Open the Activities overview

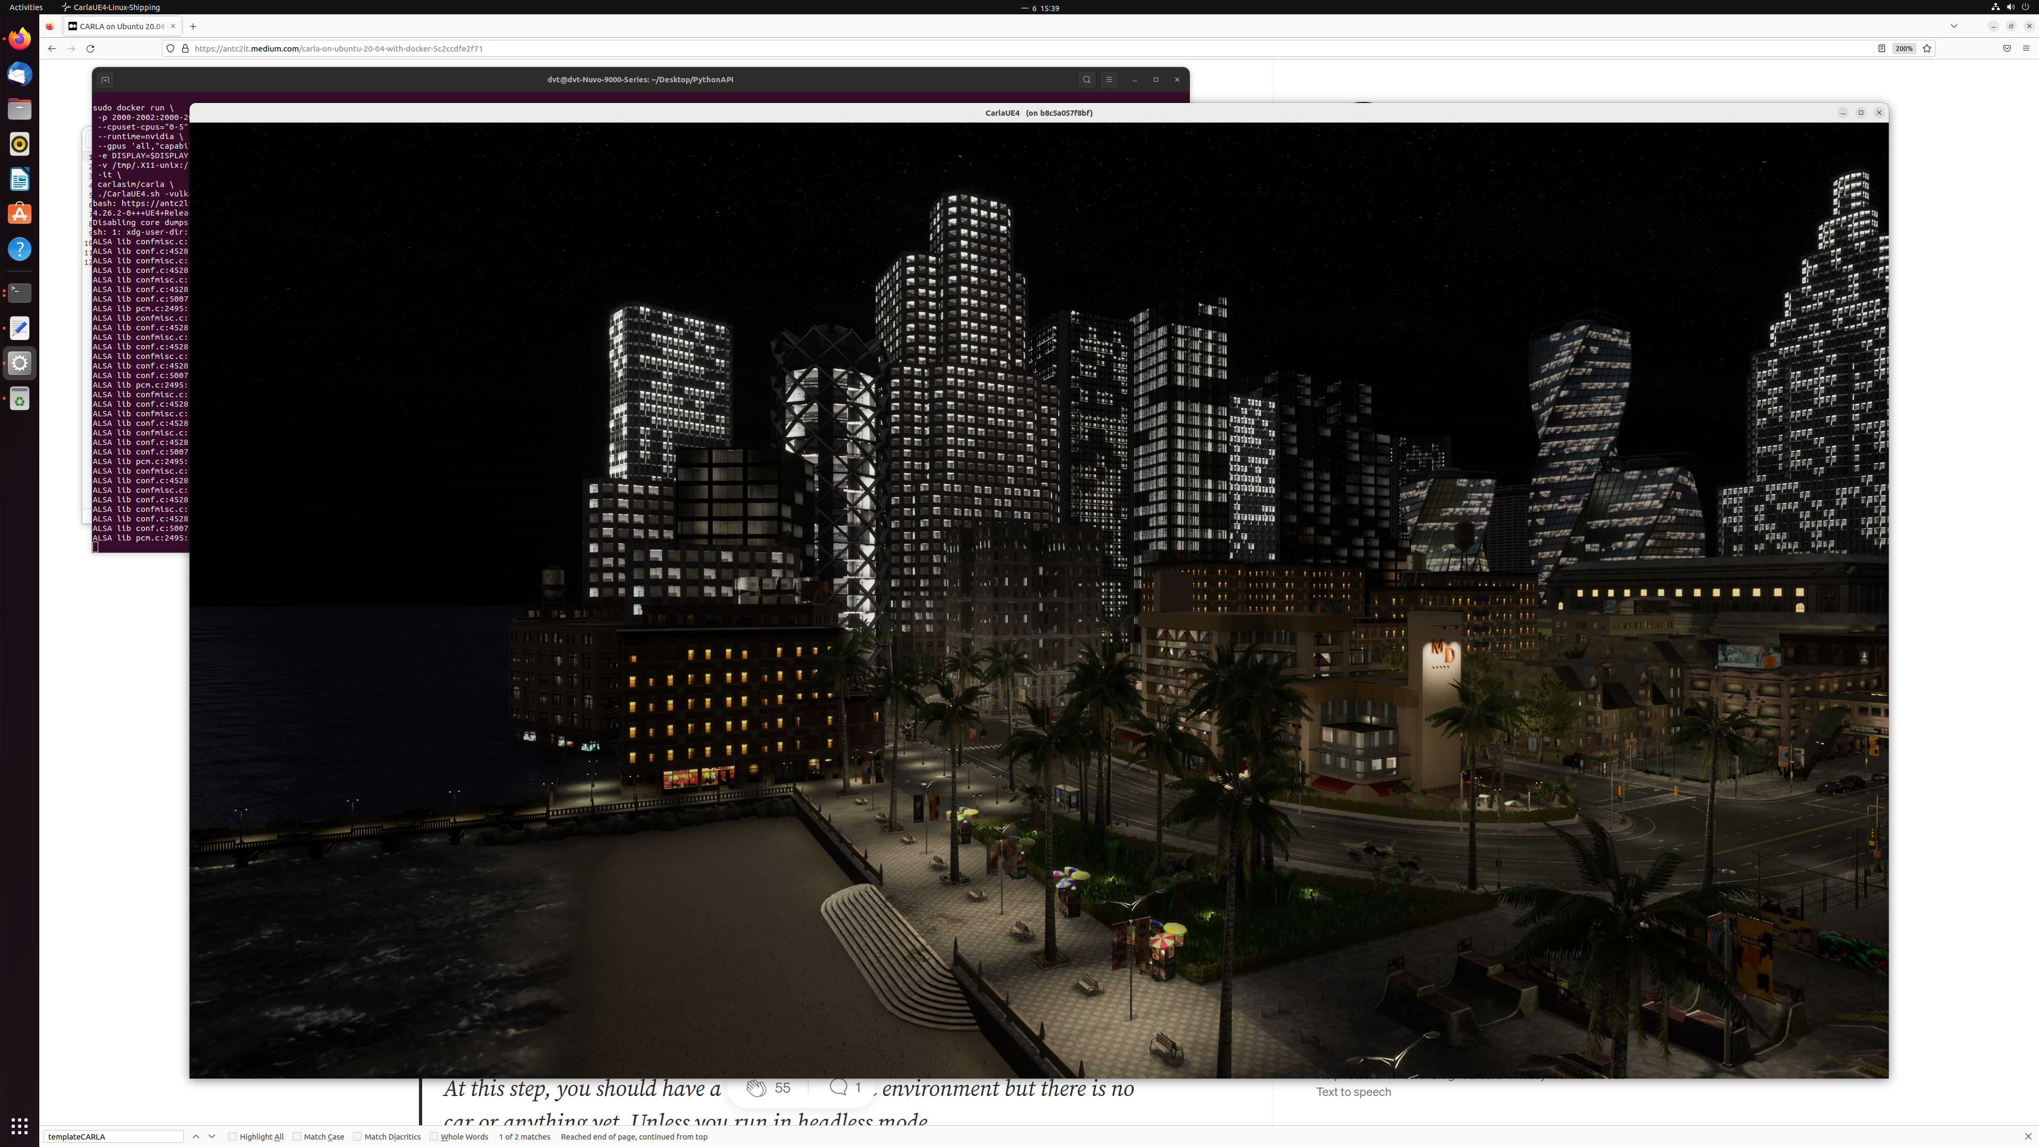pyautogui.click(x=26, y=7)
